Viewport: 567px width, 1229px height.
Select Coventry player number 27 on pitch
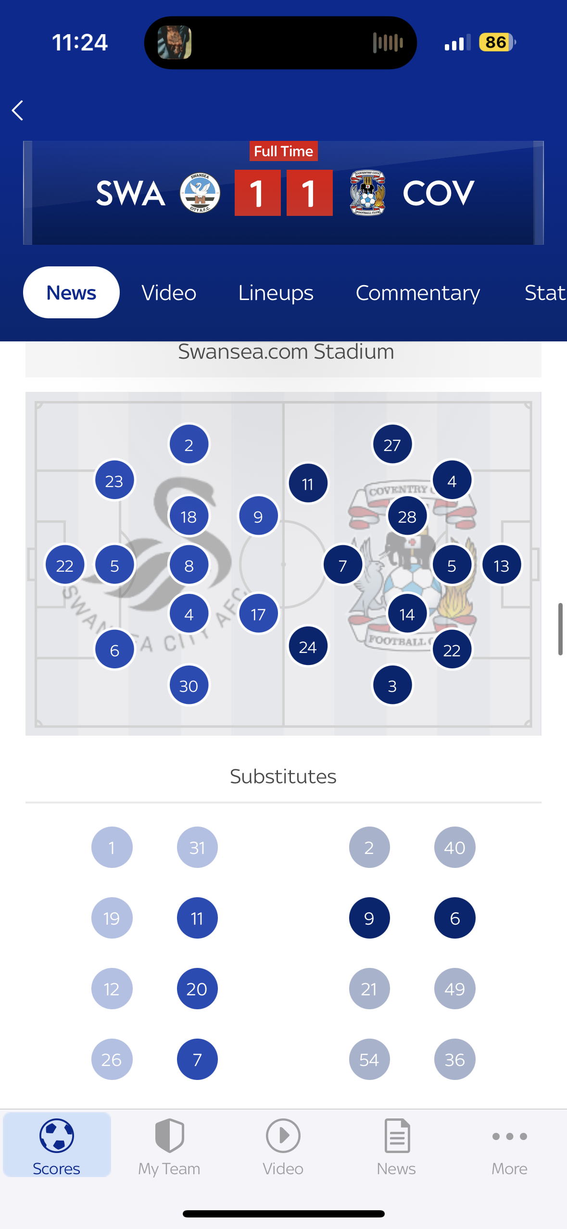(392, 444)
